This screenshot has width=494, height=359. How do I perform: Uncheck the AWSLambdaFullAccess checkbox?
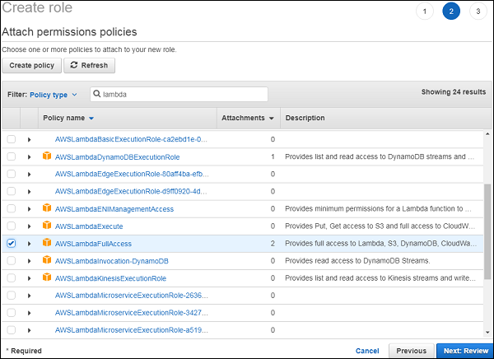[x=11, y=244]
